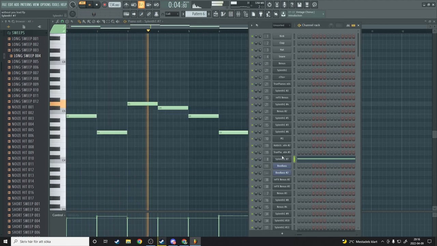
Task: Toggle the 3-2-1 countdown before recording
Action: (x=141, y=5)
